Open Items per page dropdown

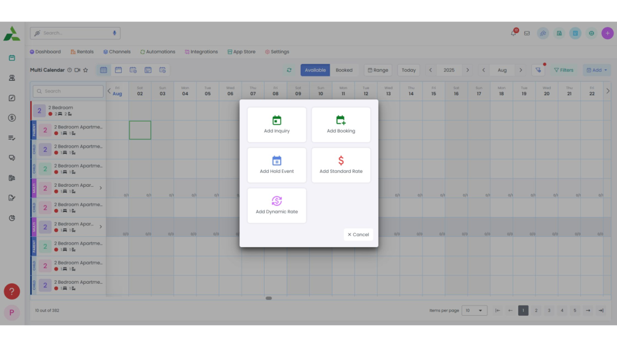point(474,310)
